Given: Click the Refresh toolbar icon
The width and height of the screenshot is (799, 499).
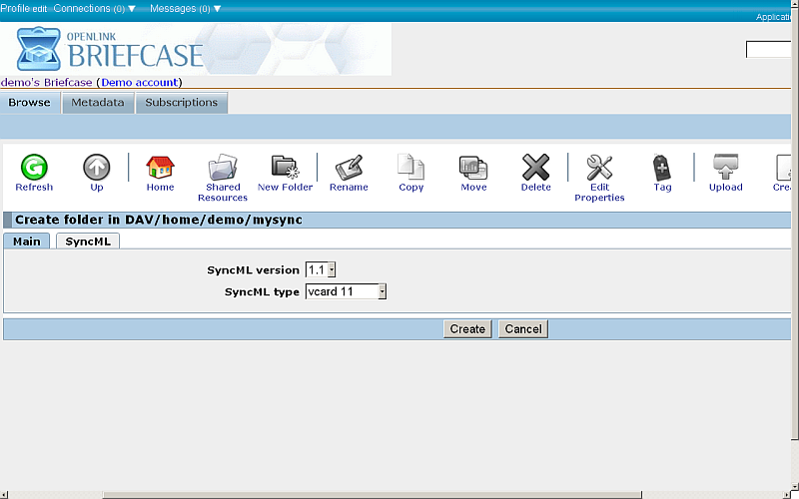Looking at the screenshot, I should click(34, 168).
